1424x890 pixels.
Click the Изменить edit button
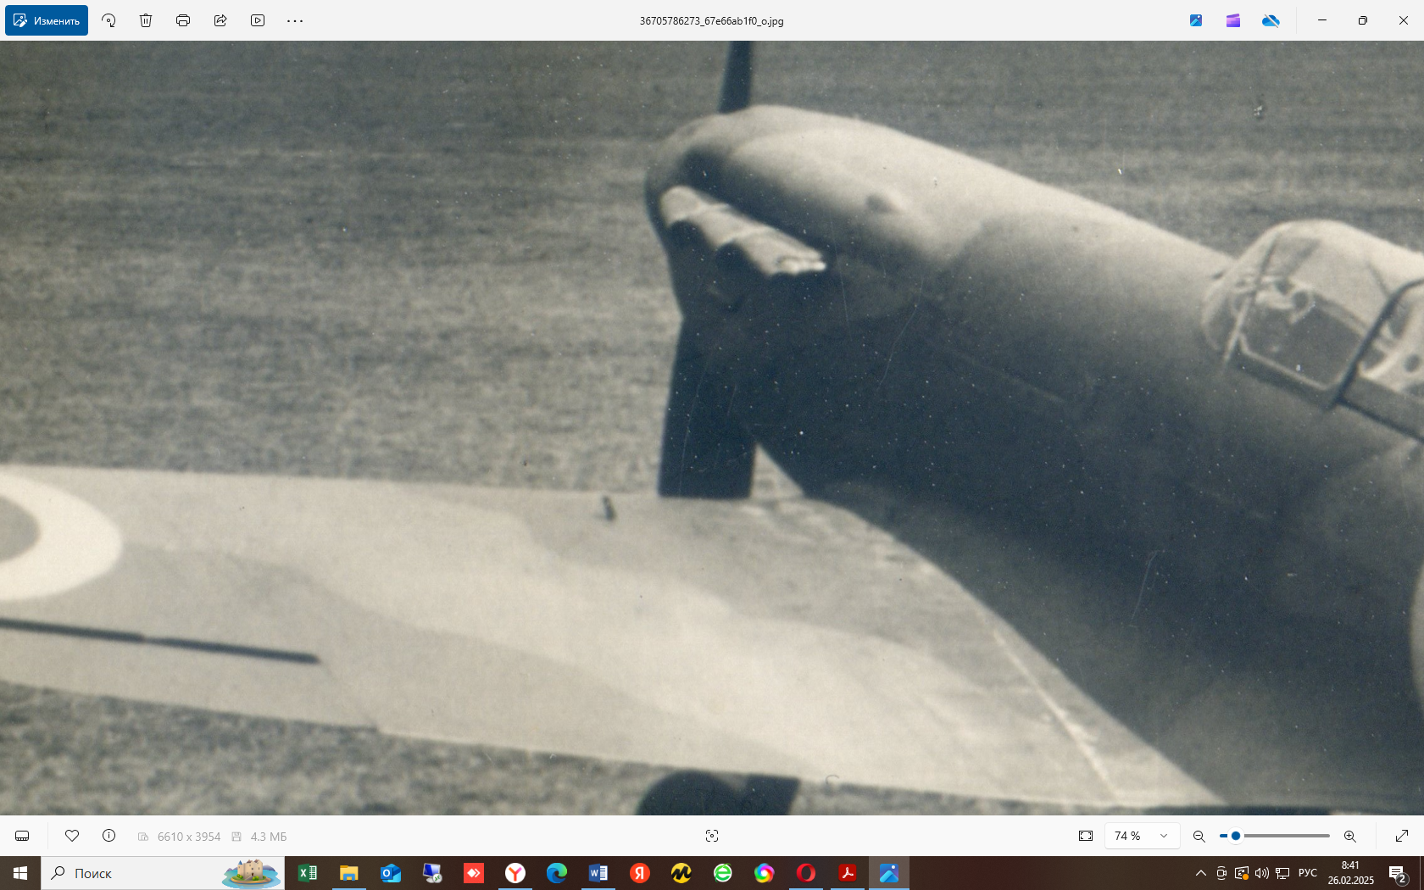(47, 20)
